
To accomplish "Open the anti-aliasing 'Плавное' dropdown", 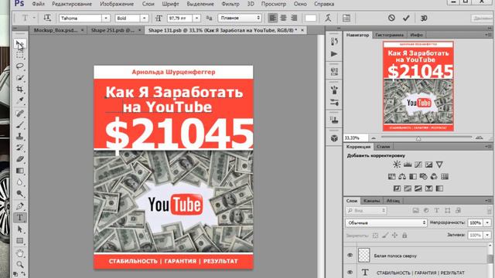I will (x=240, y=18).
